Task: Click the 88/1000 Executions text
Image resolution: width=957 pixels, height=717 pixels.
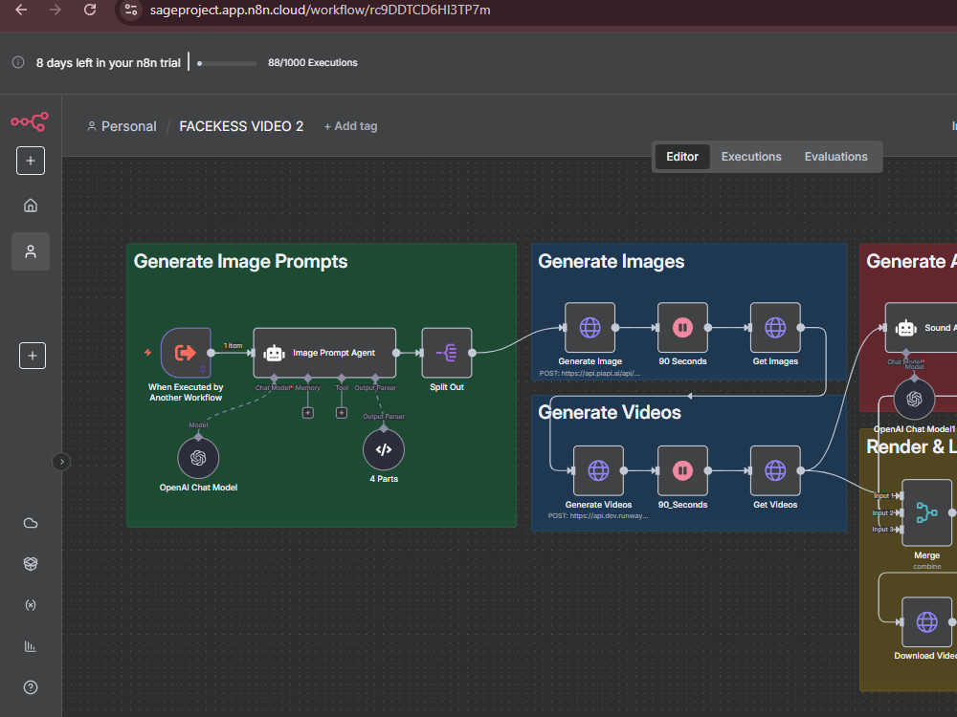Action: tap(313, 63)
